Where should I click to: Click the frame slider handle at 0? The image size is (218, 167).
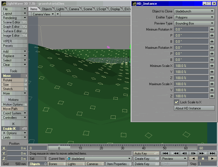pos(59,148)
